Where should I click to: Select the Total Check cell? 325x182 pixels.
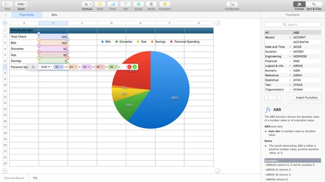coord(24,37)
